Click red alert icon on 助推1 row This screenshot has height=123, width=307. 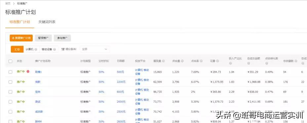(x=28, y=72)
